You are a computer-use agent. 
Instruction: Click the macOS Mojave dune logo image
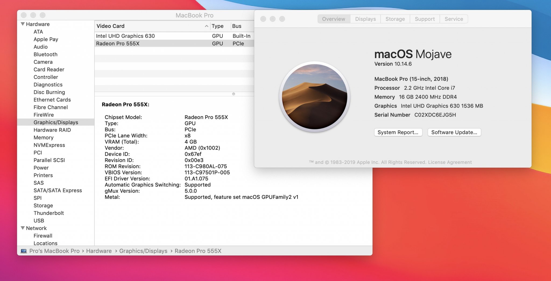(x=314, y=97)
